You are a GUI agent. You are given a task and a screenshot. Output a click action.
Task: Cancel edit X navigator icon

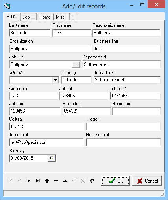click(x=83, y=181)
